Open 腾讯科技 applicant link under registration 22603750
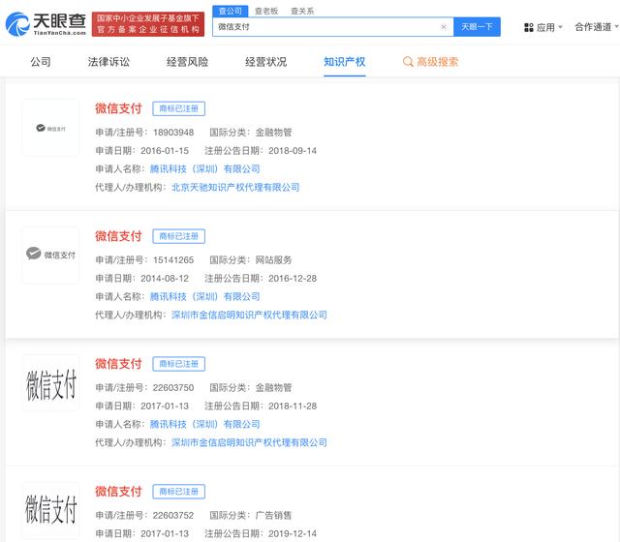620x542 pixels. (x=204, y=424)
